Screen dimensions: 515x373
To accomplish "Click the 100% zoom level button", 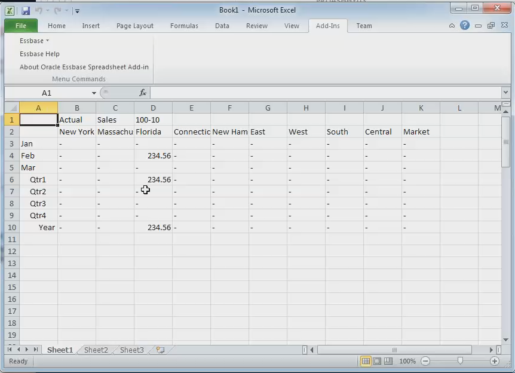I will point(407,361).
